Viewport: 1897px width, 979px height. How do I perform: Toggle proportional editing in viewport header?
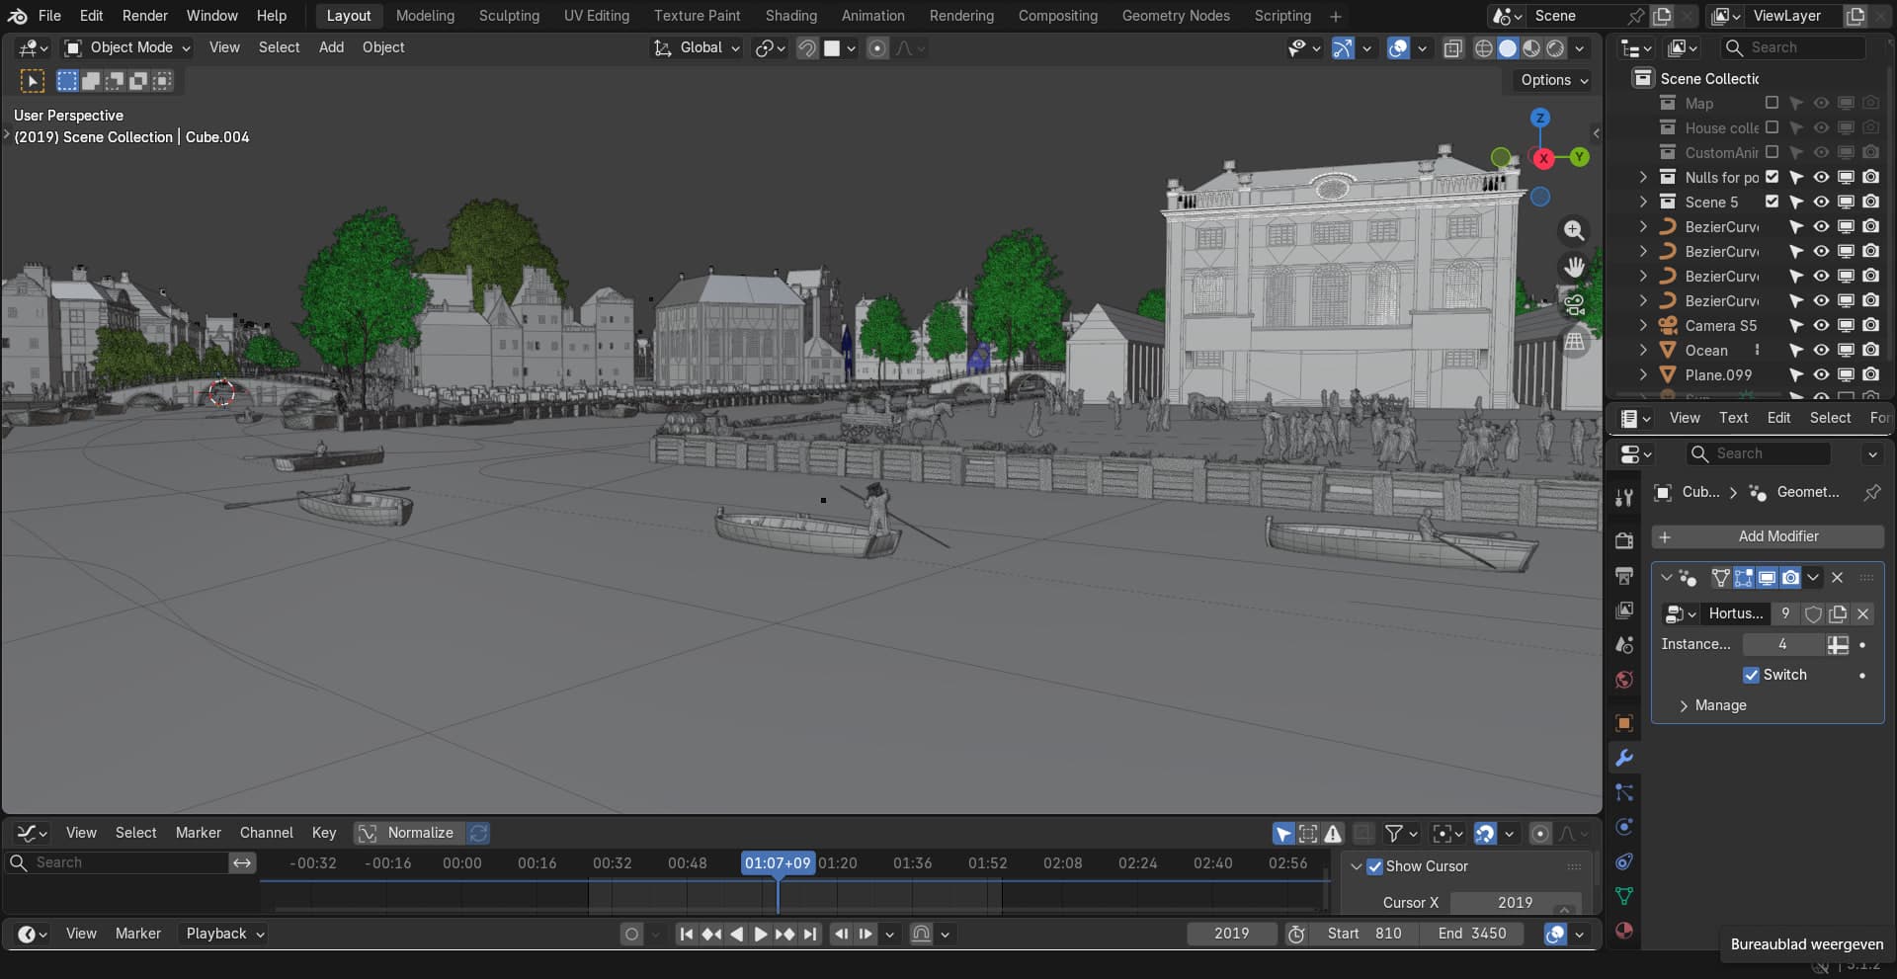(x=877, y=48)
